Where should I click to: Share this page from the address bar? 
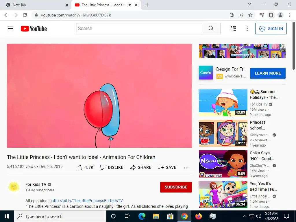(241, 15)
